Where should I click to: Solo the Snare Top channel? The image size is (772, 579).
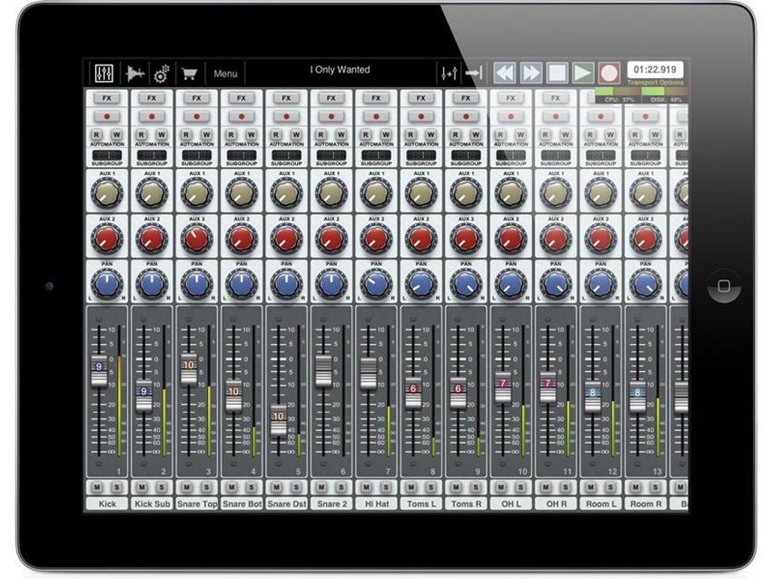click(206, 487)
